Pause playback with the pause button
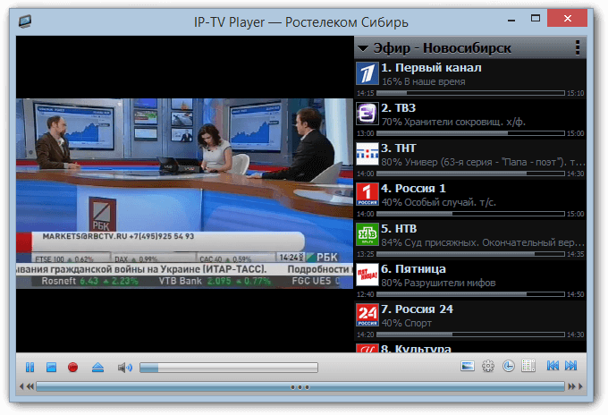The height and width of the screenshot is (415, 608). (30, 367)
